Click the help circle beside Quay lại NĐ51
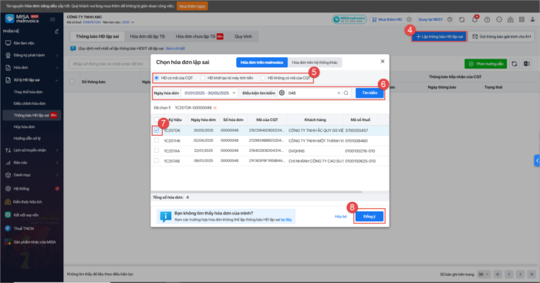The height and width of the screenshot is (283, 540). click(450, 19)
